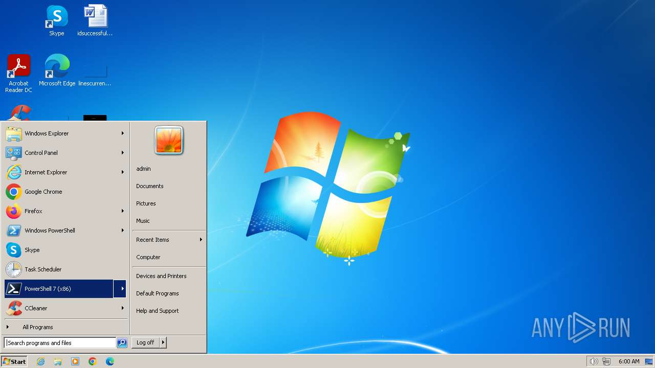This screenshot has width=655, height=368.
Task: Click the user account picture
Action: (169, 140)
